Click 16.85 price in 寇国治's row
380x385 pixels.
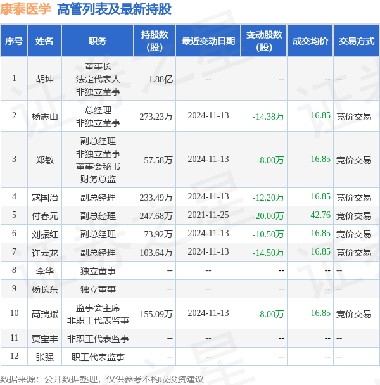(320, 196)
